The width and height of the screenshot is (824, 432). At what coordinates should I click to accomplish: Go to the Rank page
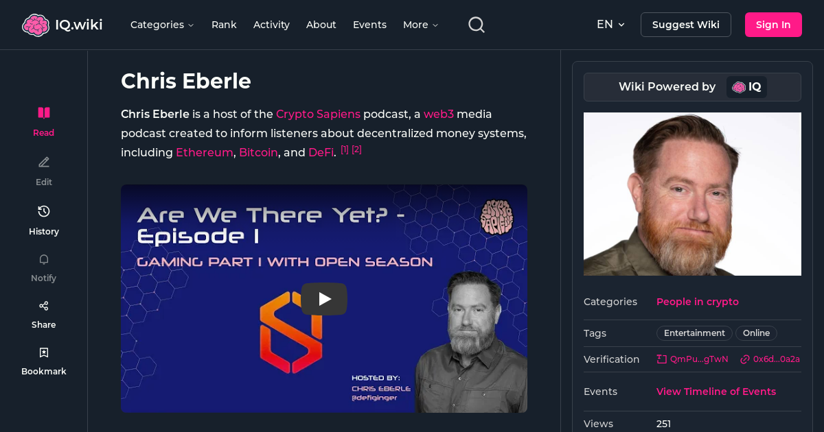(x=224, y=25)
